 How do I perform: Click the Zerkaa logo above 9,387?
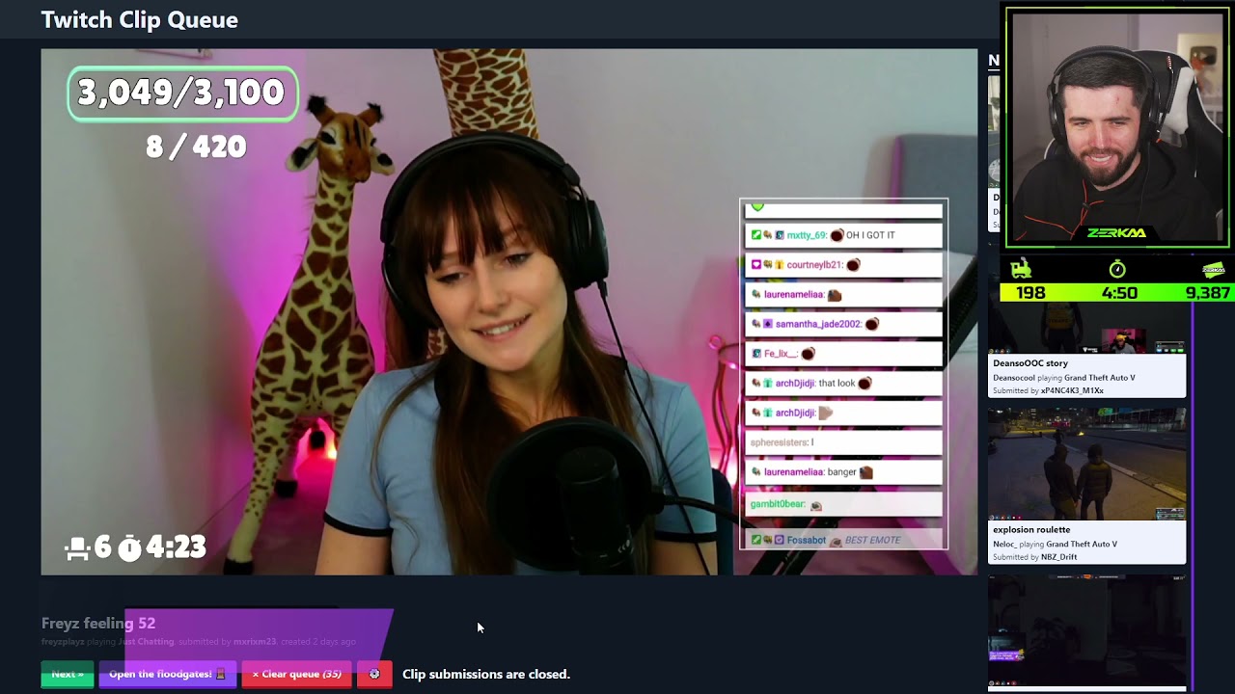click(x=1213, y=269)
